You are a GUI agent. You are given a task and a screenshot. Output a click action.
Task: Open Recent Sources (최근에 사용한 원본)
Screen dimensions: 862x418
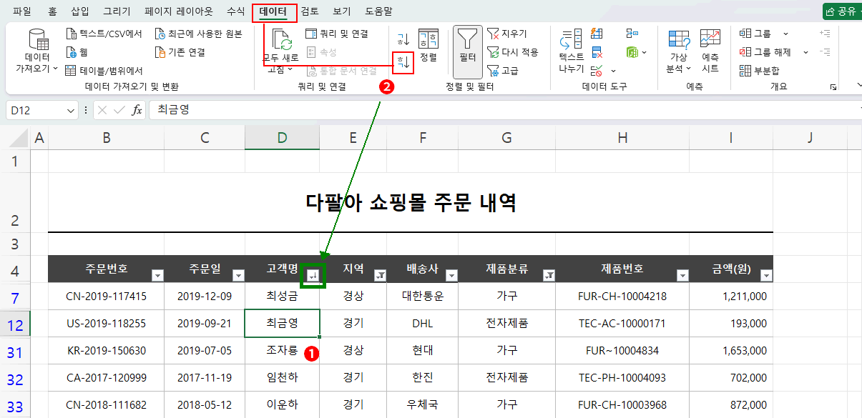(x=199, y=34)
